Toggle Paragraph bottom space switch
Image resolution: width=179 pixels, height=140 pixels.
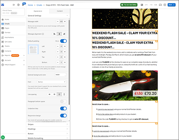pos(63,101)
